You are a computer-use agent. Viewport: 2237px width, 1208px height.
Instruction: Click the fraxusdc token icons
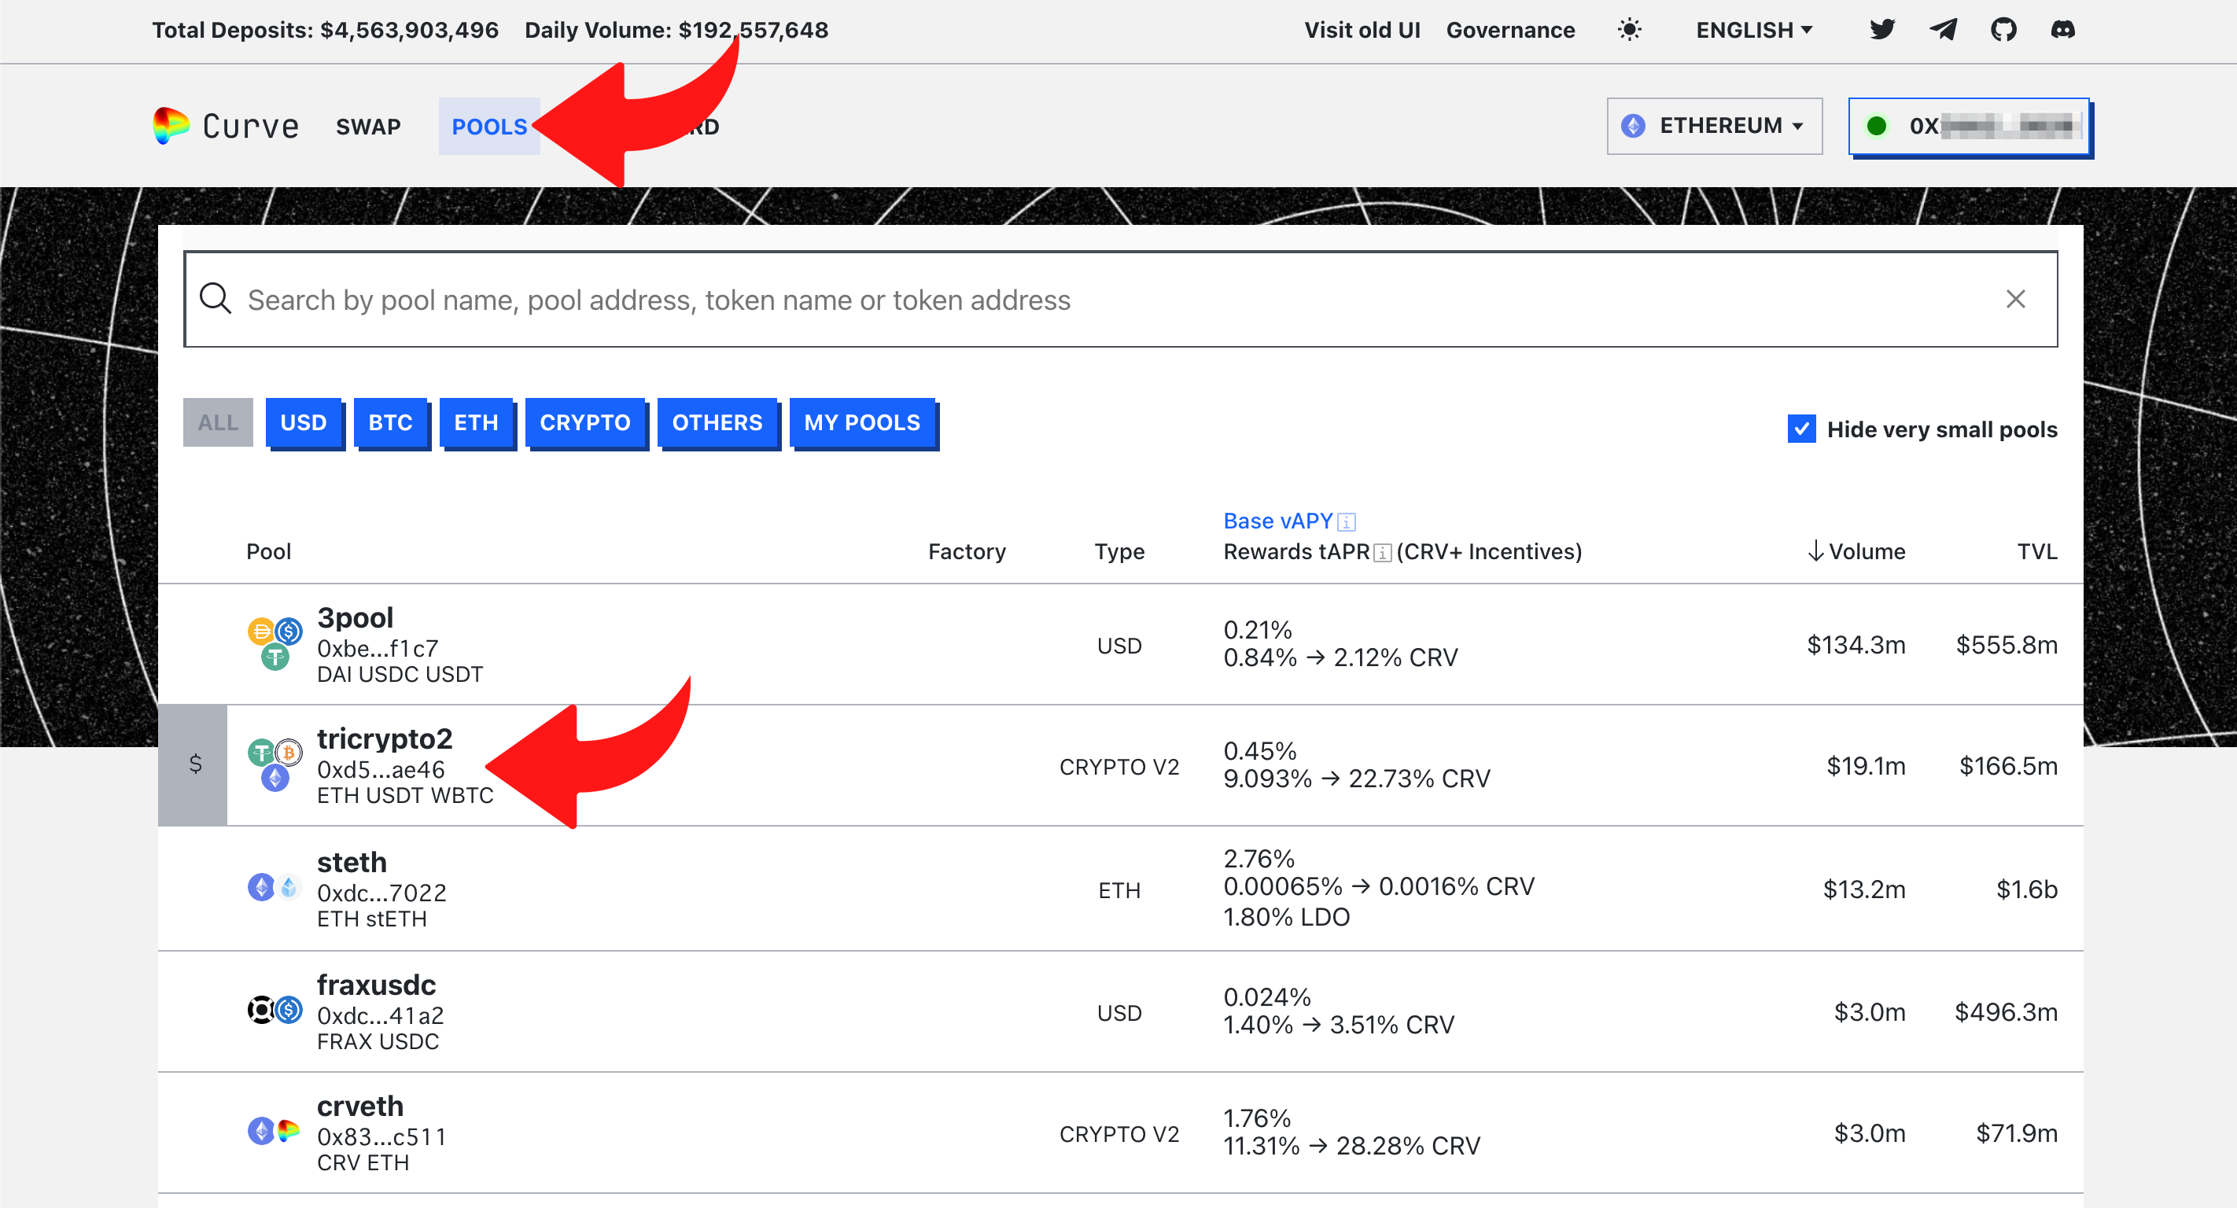(x=275, y=1010)
